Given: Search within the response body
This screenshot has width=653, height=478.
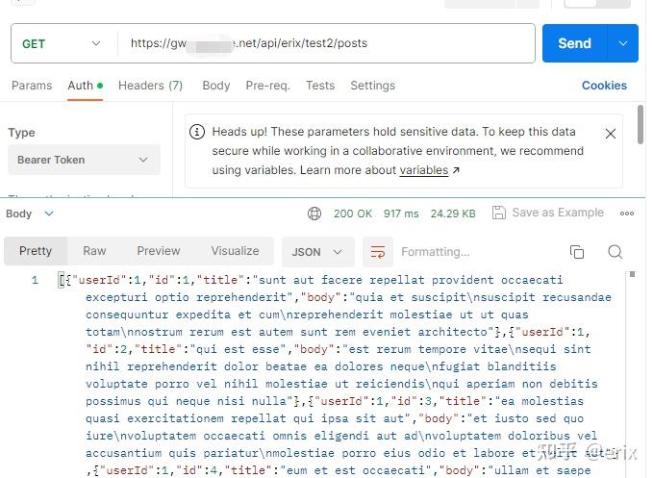Looking at the screenshot, I should pyautogui.click(x=615, y=252).
